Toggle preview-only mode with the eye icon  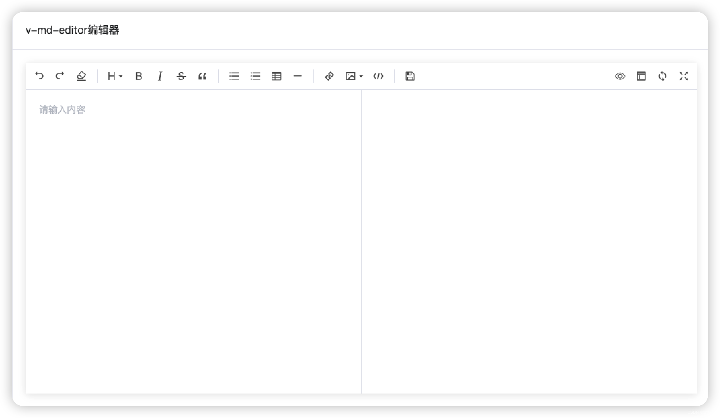click(620, 76)
